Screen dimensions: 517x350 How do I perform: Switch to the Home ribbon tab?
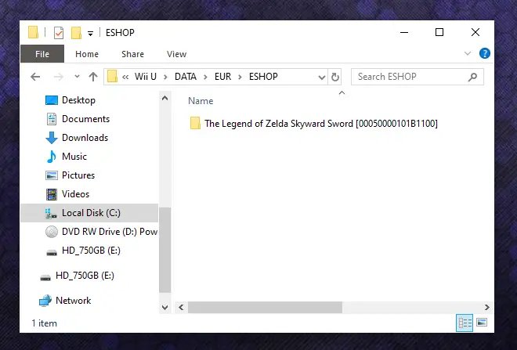pos(87,54)
